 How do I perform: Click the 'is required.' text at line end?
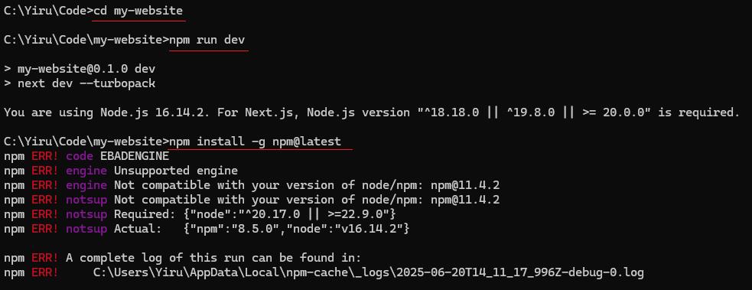[698, 112]
